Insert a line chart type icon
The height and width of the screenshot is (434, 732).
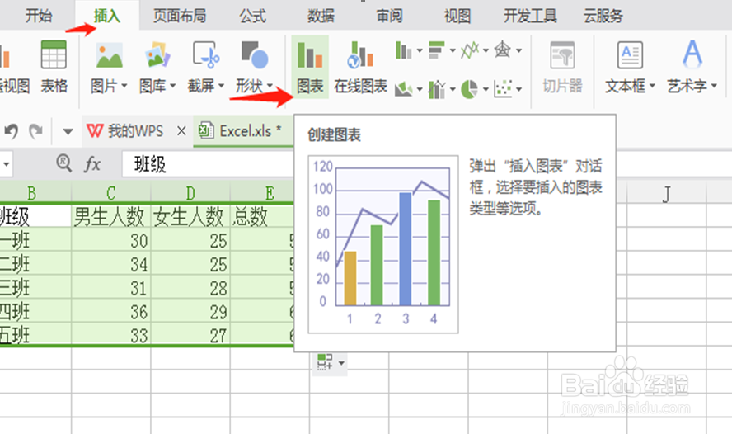(470, 50)
